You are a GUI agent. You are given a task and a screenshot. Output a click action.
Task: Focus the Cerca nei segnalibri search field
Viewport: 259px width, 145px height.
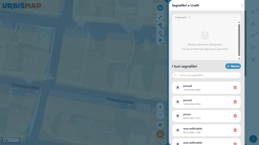[x=206, y=75]
